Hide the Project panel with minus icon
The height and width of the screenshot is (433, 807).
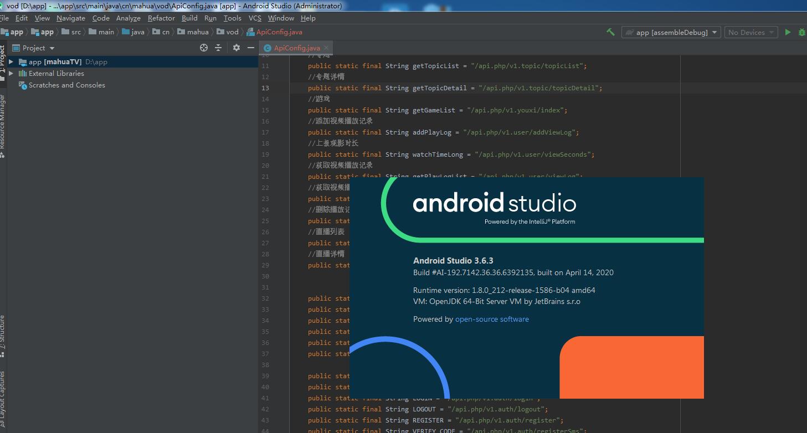251,48
